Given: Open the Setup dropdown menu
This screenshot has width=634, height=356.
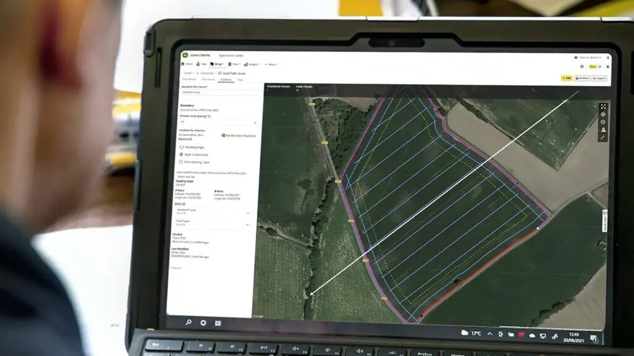Looking at the screenshot, I should tap(217, 64).
